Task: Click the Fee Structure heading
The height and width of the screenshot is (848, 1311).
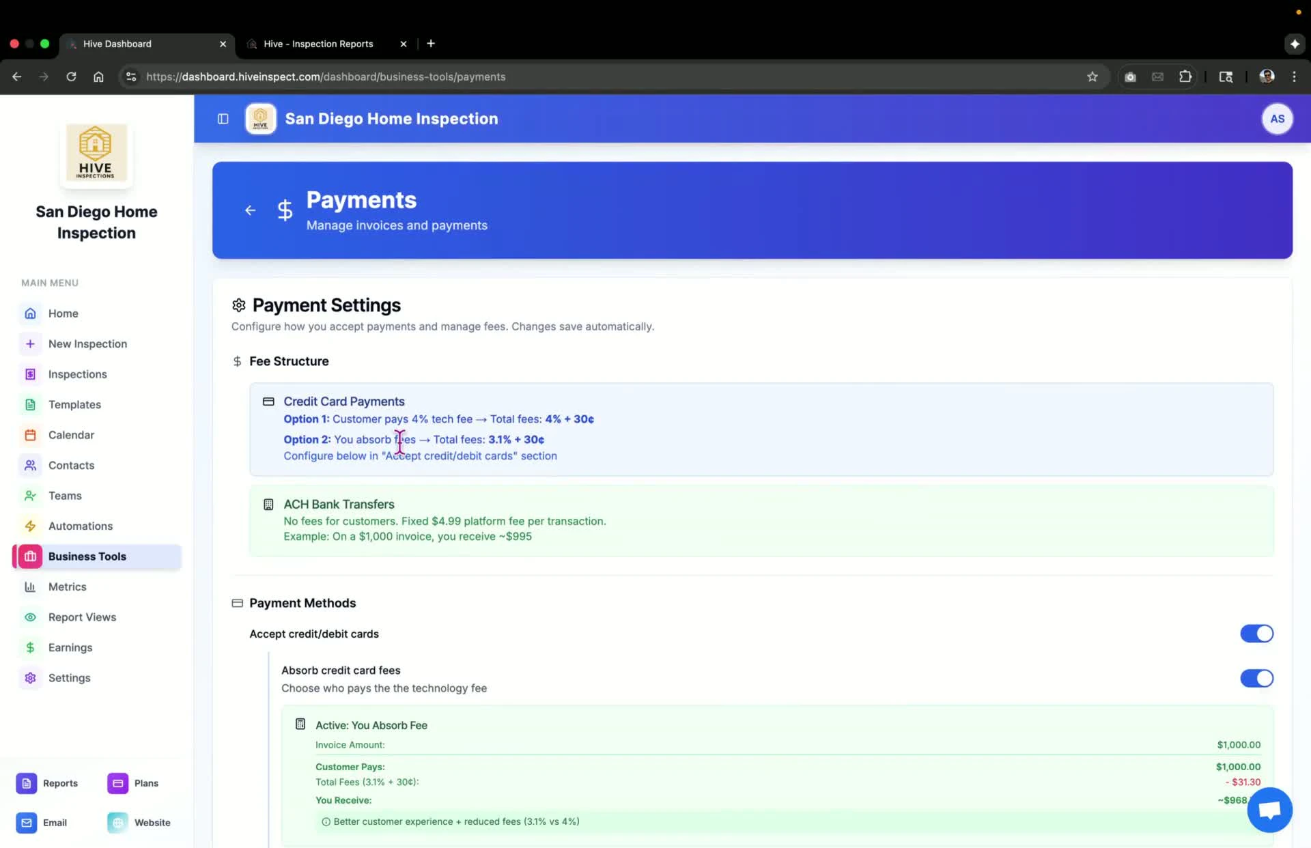Action: click(x=289, y=361)
